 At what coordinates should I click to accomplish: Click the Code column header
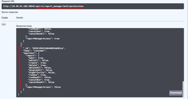pyautogui.click(x=5, y=18)
